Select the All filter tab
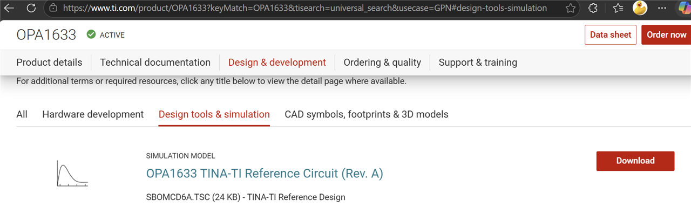Image resolution: width=691 pixels, height=207 pixels. pos(22,114)
